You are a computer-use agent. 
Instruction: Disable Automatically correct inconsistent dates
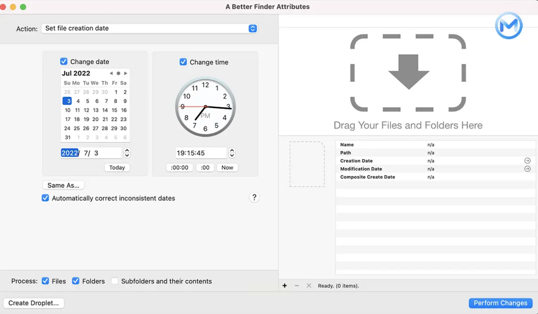point(45,198)
